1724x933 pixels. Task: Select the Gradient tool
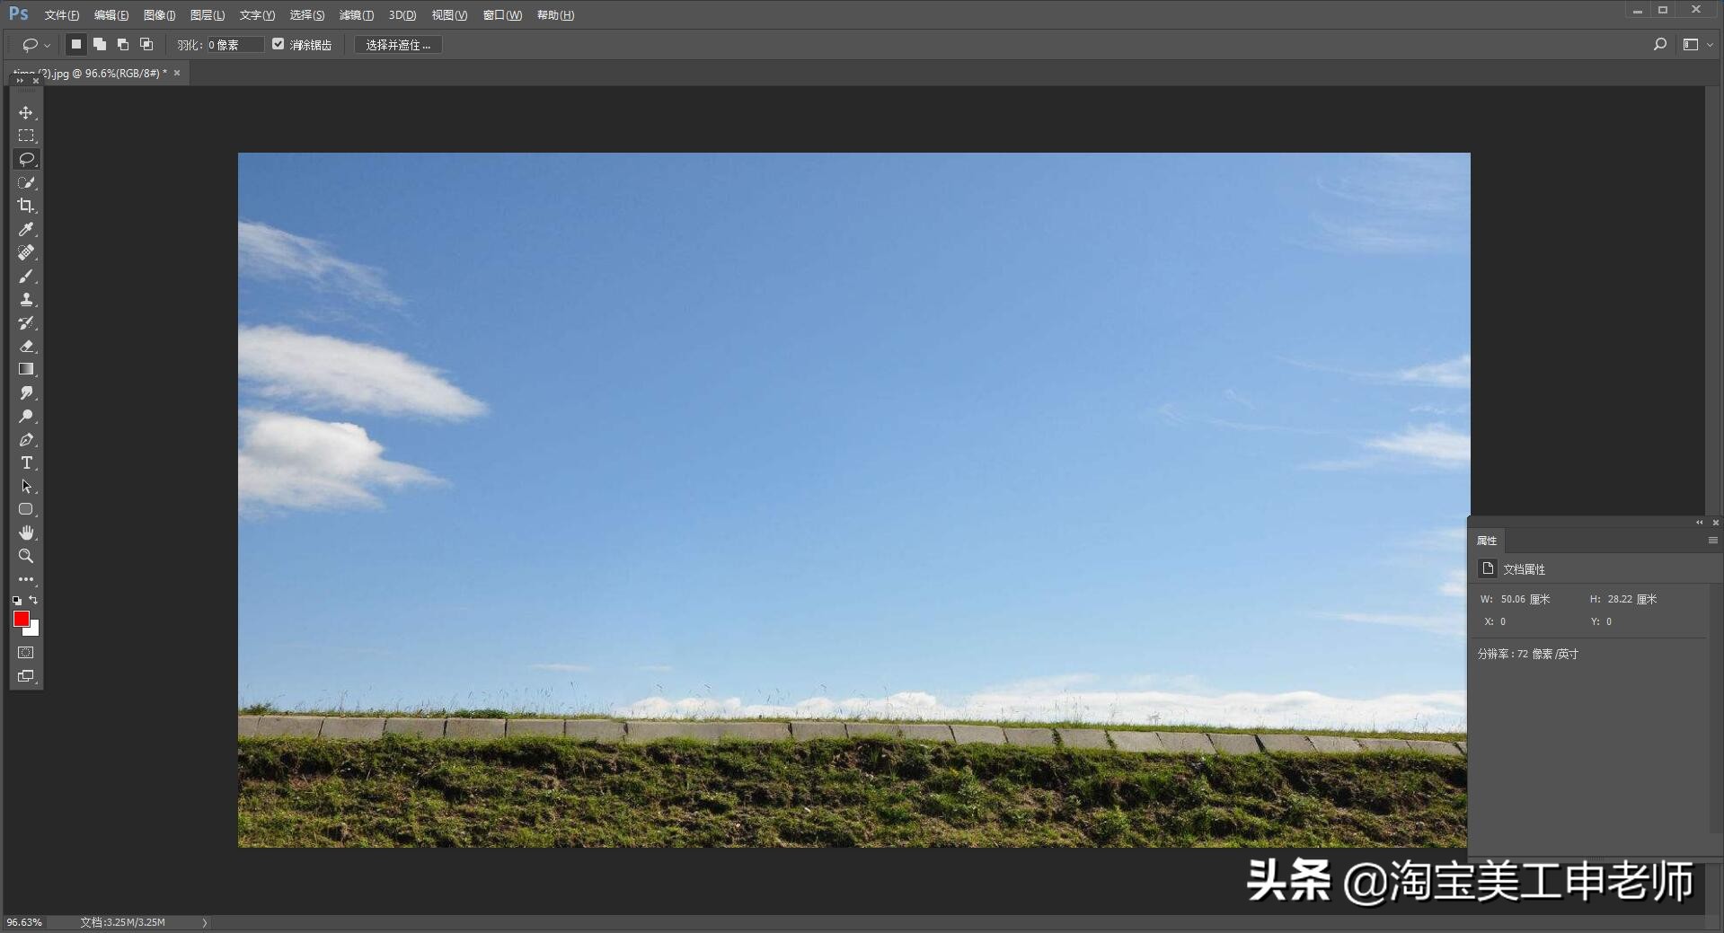pos(26,369)
